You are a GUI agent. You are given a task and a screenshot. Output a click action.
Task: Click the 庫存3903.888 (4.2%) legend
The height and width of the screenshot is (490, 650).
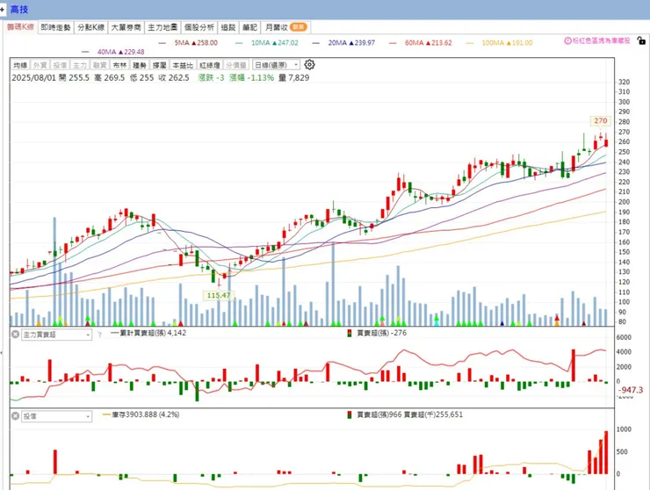(x=141, y=414)
